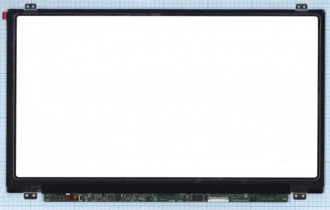Click the bottom-left metal mounting bracket
330x210 pixels.
point(30,196)
